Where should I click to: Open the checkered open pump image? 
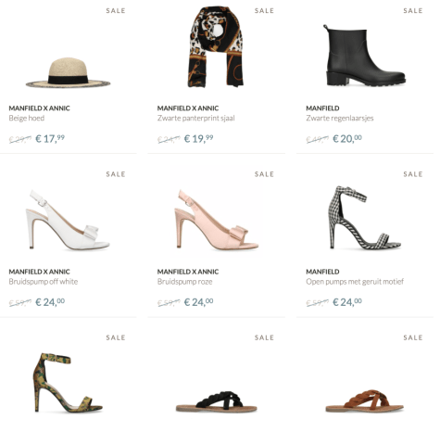coord(364,218)
